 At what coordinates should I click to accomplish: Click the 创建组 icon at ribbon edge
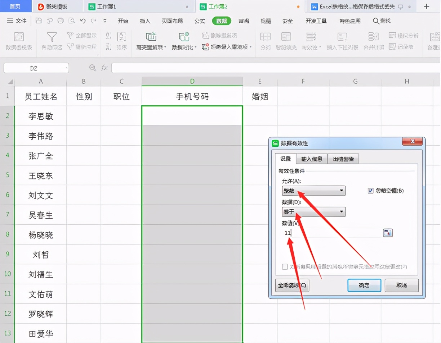coord(435,37)
